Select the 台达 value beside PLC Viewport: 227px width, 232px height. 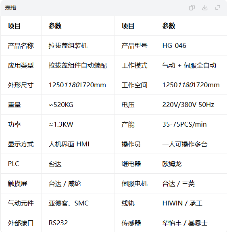click(55, 164)
